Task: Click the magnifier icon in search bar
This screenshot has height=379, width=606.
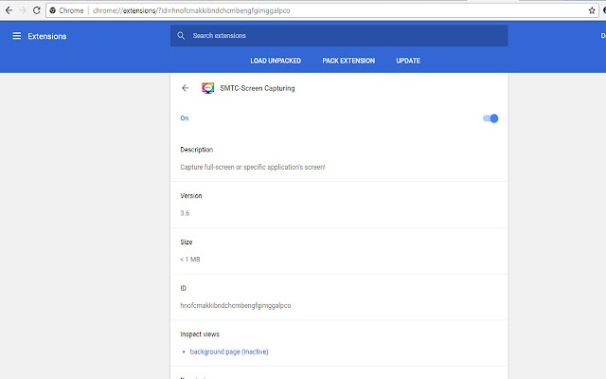Action: coord(181,36)
